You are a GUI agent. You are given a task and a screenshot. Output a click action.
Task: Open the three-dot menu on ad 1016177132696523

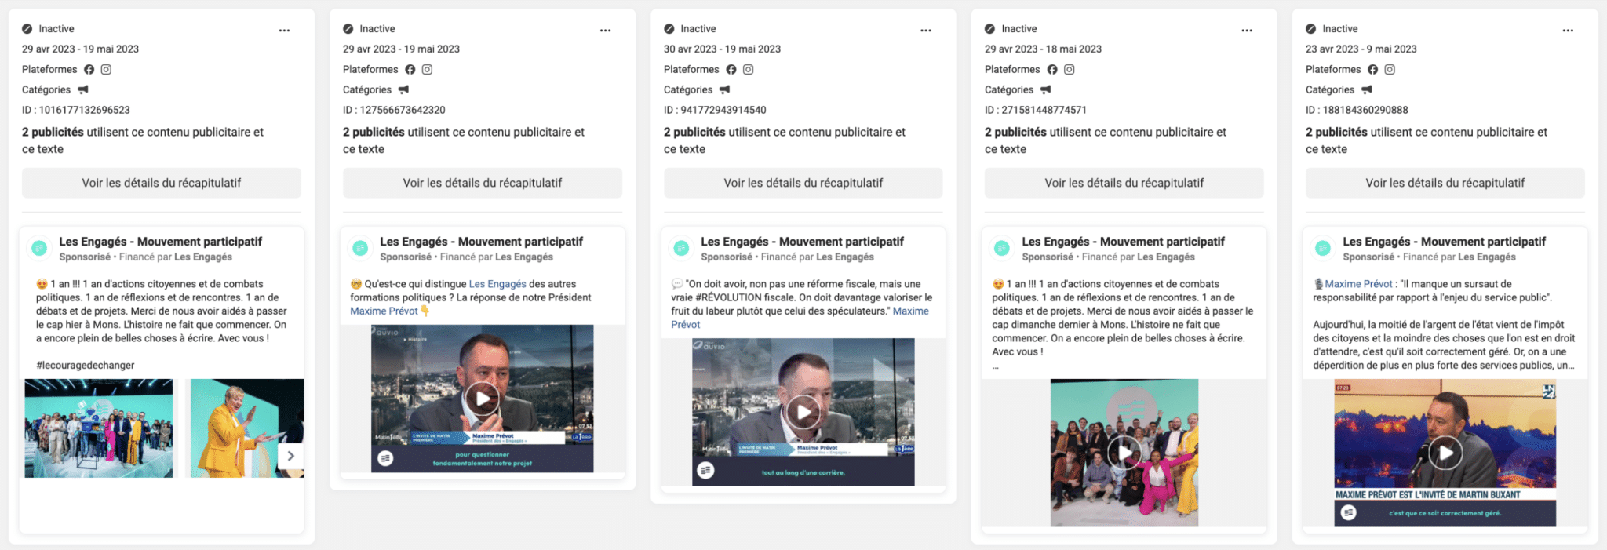point(284,31)
